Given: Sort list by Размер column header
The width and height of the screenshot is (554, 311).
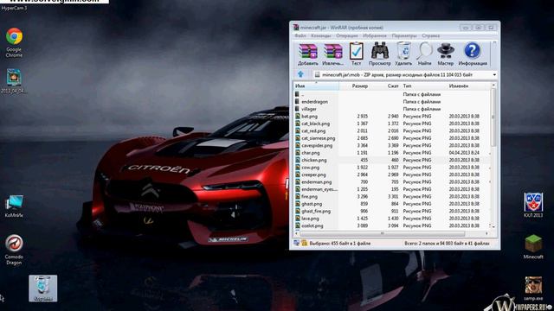Looking at the screenshot, I should point(355,86).
